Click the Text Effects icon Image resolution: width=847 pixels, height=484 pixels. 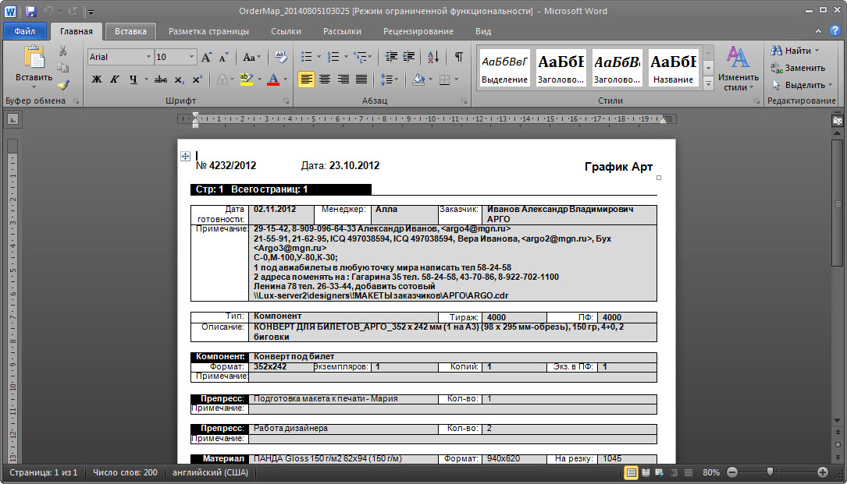(222, 79)
